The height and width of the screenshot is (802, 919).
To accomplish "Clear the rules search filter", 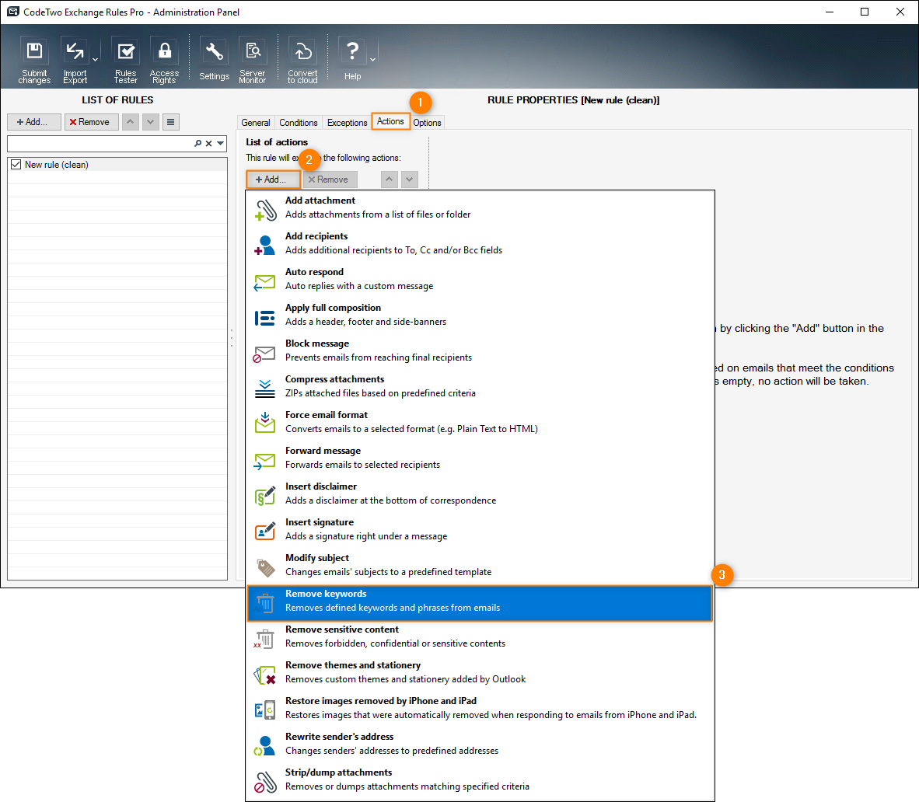I will pos(208,144).
